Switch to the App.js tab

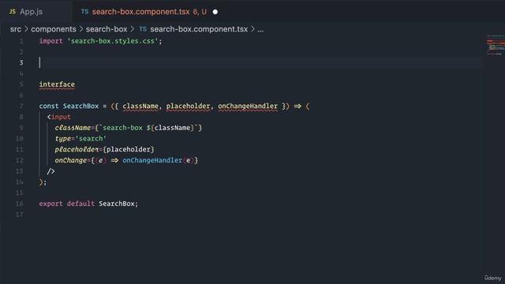pyautogui.click(x=32, y=12)
